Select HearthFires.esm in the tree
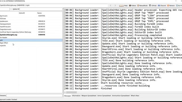 tap(5, 27)
